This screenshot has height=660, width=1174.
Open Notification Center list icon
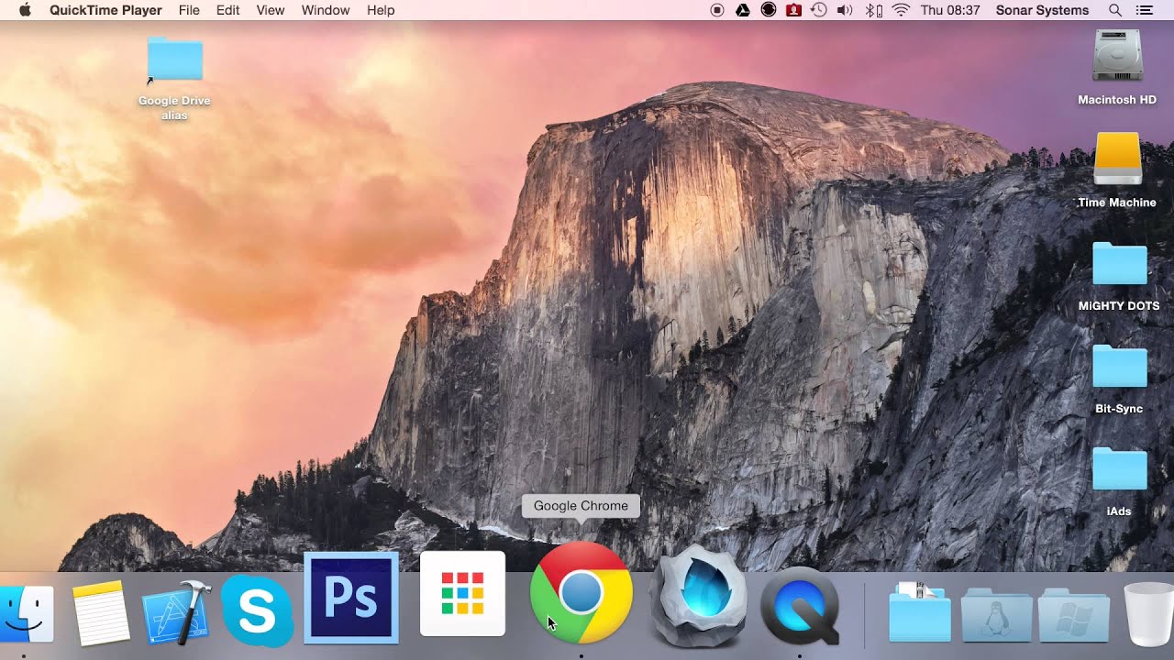click(1144, 10)
